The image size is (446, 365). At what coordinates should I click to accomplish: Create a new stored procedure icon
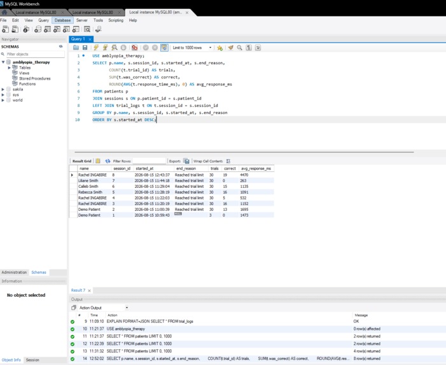[66, 29]
